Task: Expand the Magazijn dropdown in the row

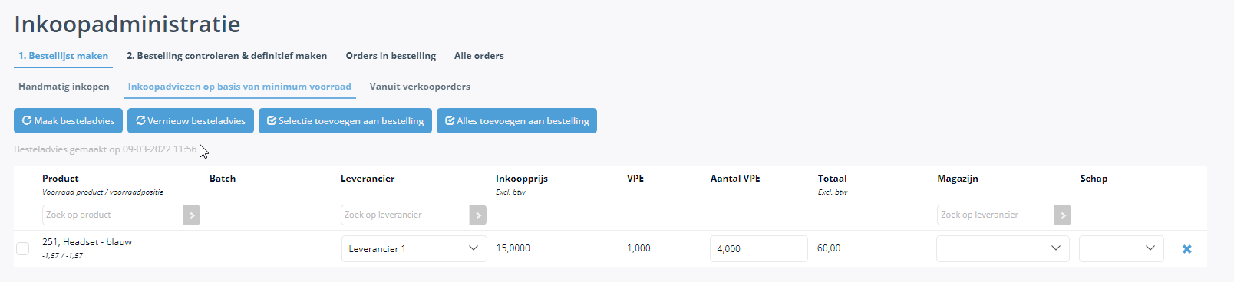Action: tap(1003, 248)
